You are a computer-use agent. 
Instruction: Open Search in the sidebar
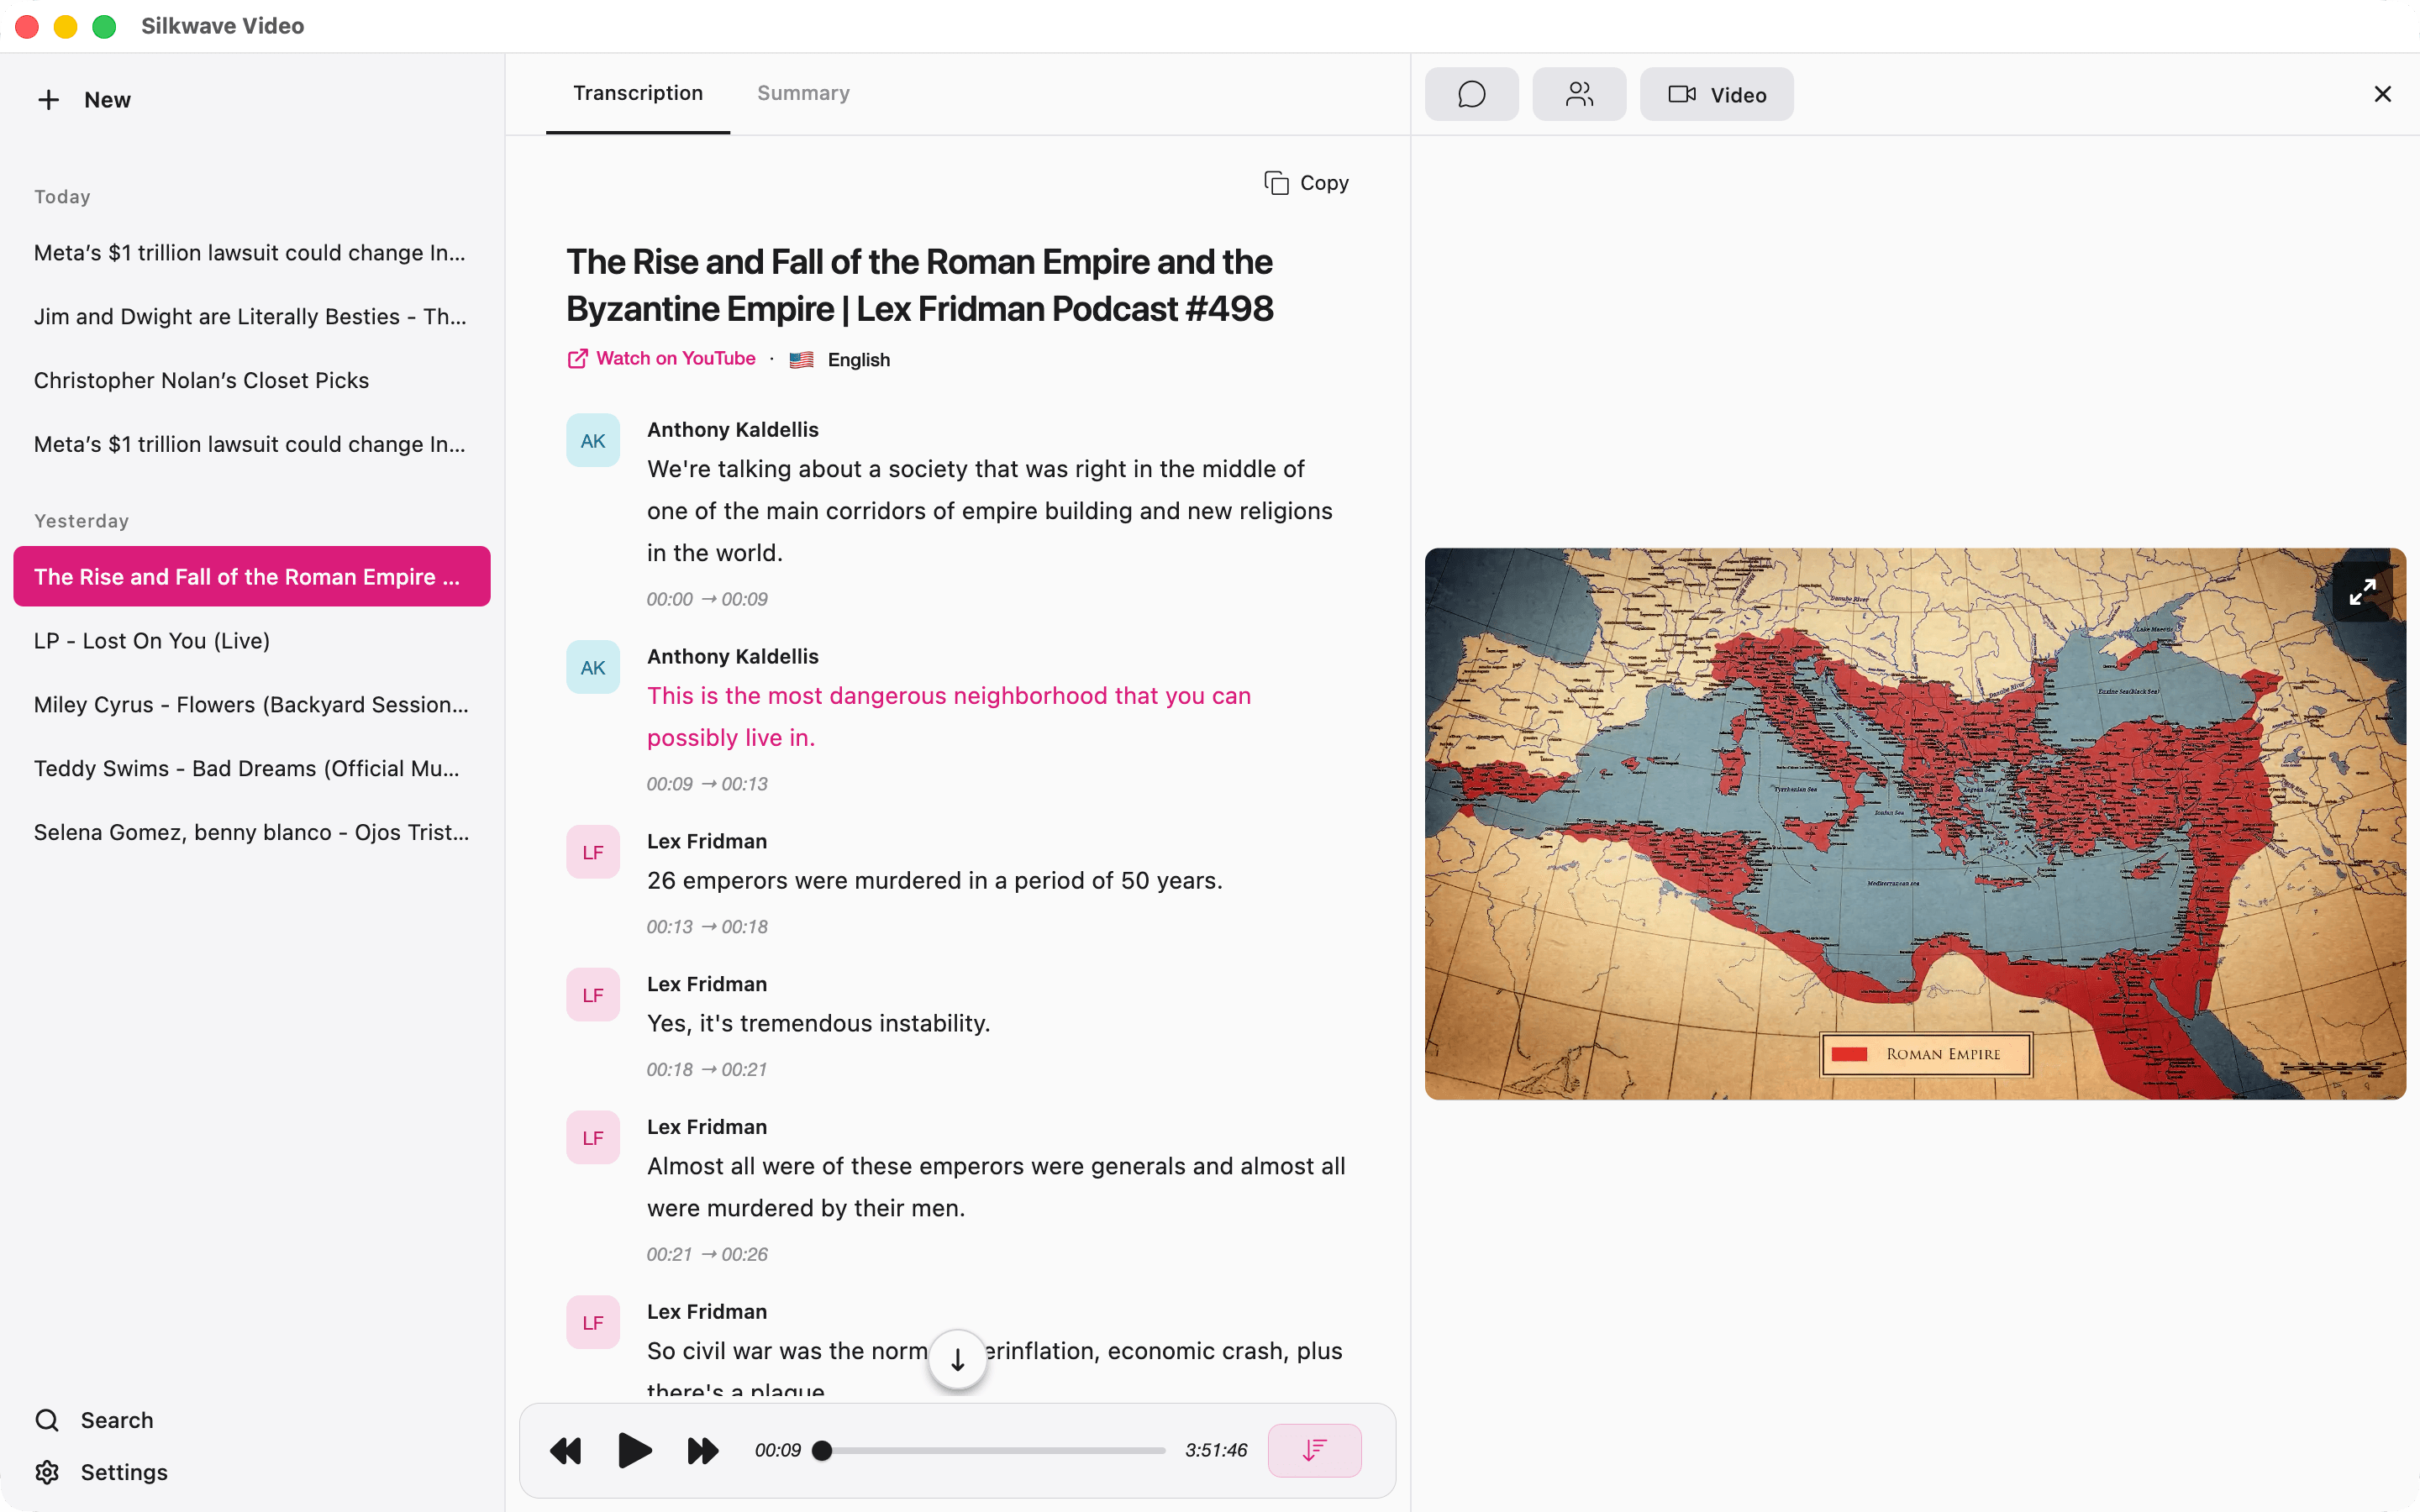click(x=94, y=1420)
